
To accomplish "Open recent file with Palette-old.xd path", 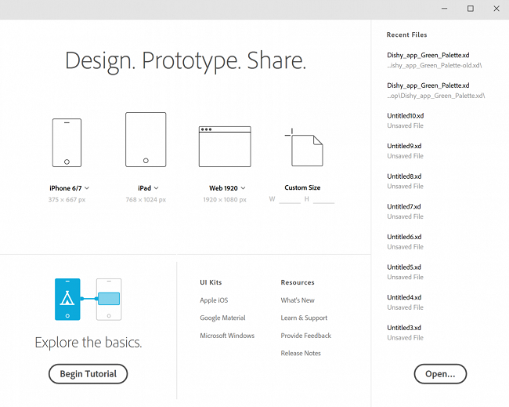I will (435, 60).
